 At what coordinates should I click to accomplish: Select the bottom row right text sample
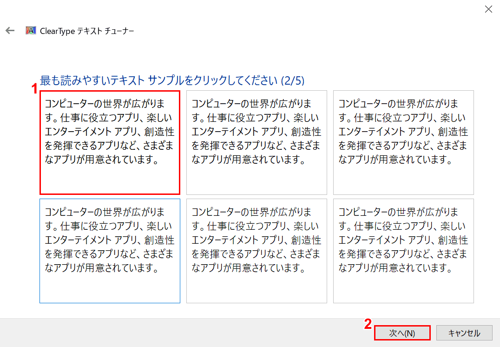coord(403,251)
